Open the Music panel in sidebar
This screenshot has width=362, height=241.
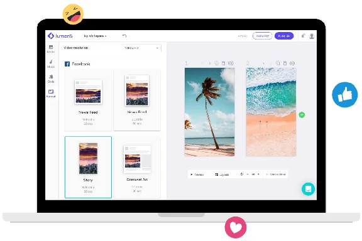click(x=51, y=63)
